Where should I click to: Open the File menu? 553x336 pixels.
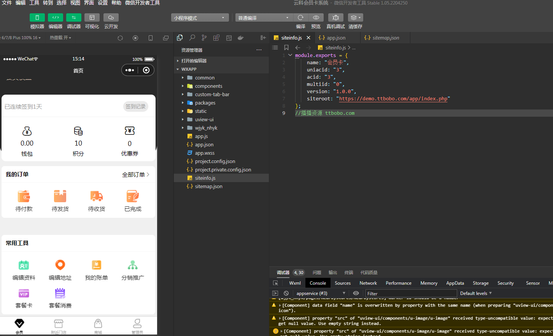(x=7, y=3)
